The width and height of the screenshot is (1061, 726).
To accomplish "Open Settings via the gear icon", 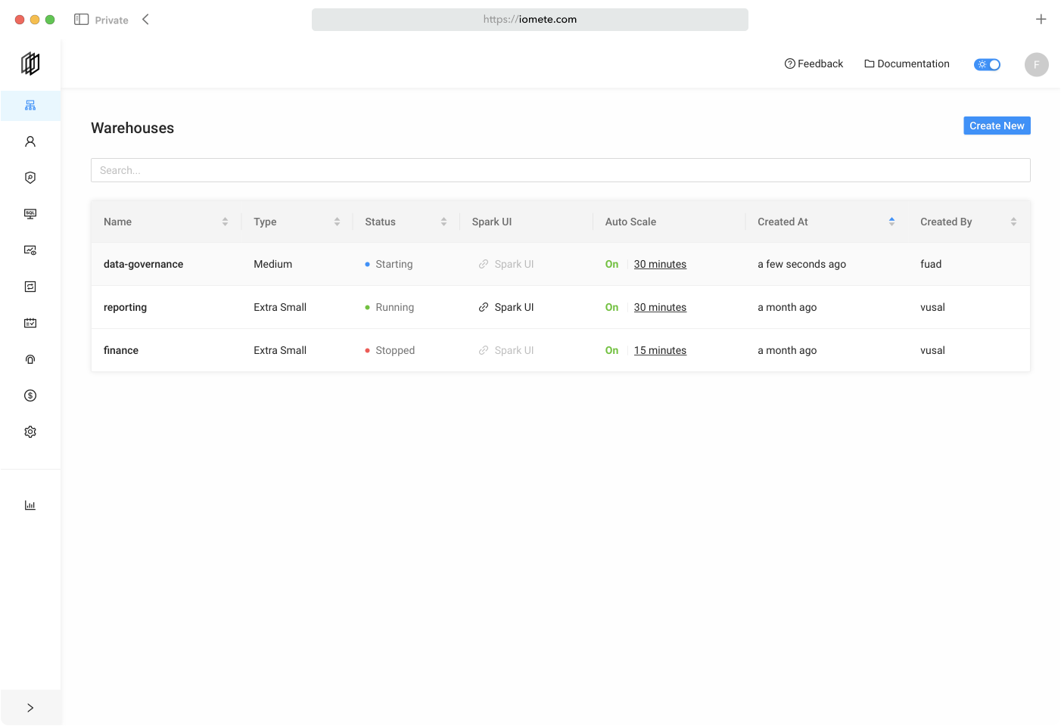I will [x=30, y=431].
